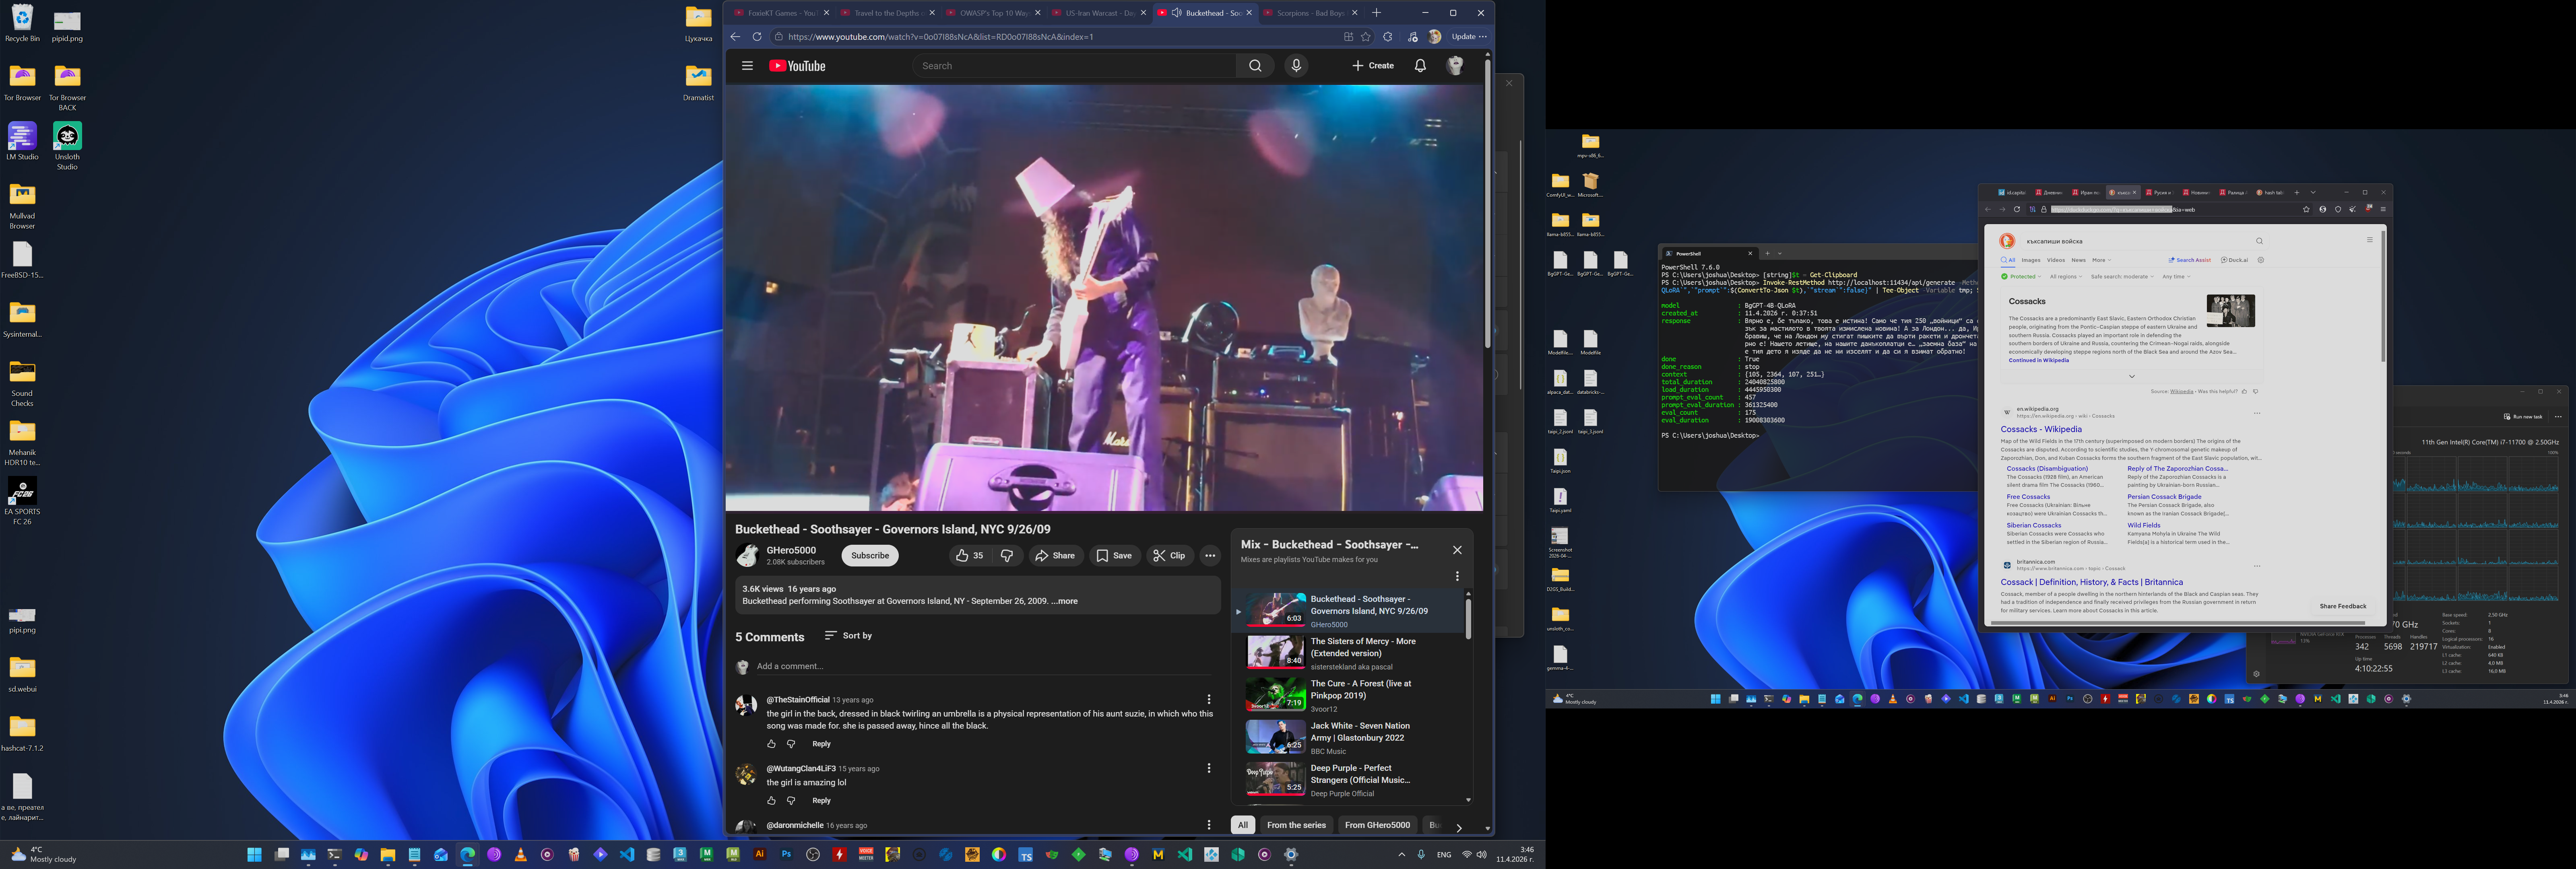Switch to the FoxieKT Games tab

click(x=782, y=13)
